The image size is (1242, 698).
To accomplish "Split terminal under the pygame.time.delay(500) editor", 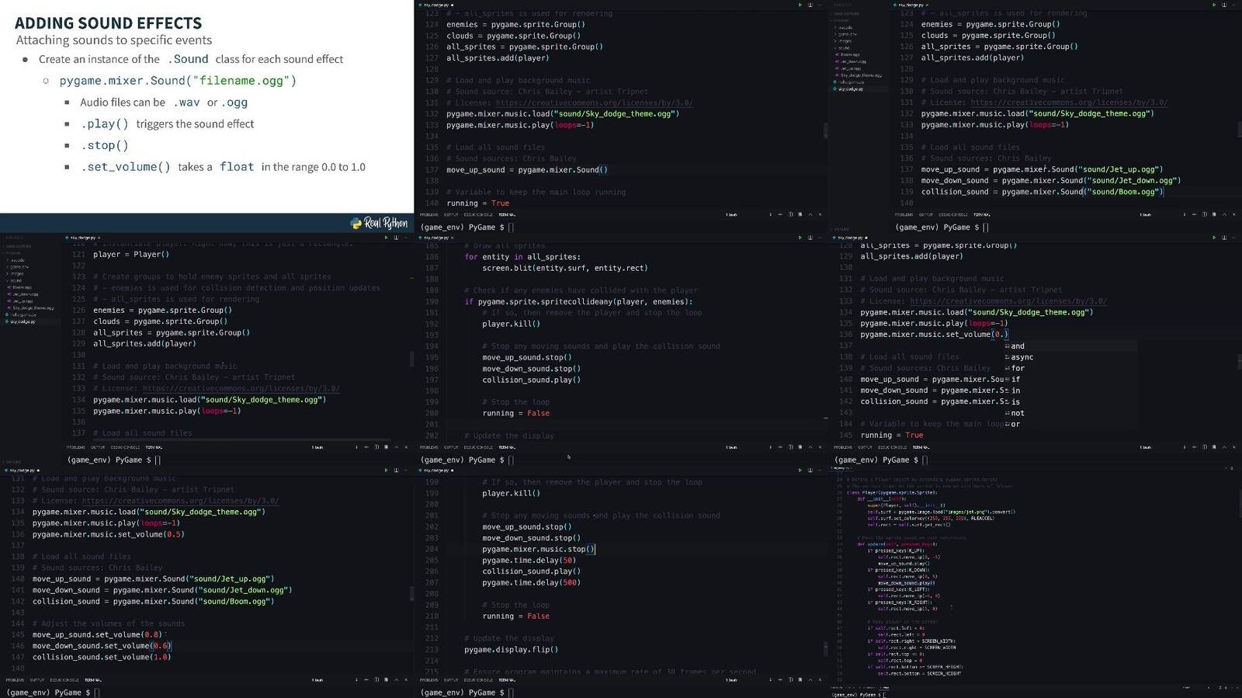I will click(791, 680).
